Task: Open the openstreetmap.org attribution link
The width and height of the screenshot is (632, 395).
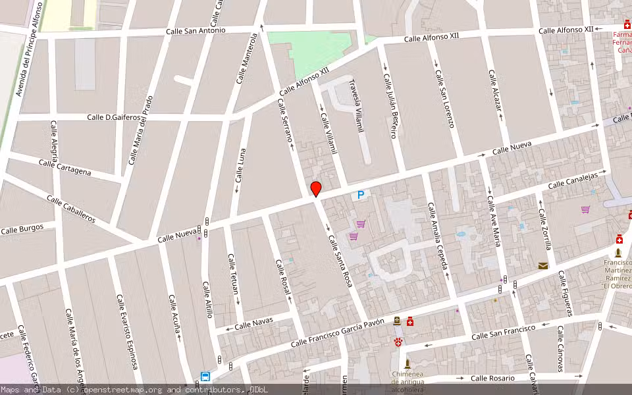Action: (120, 390)
